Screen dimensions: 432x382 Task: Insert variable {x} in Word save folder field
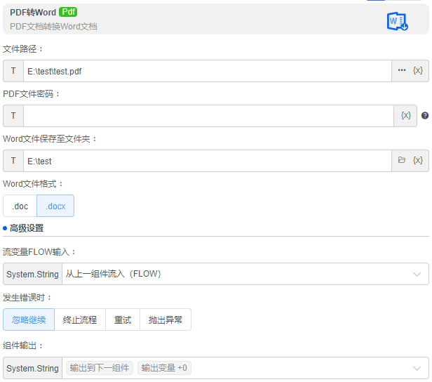coord(418,161)
